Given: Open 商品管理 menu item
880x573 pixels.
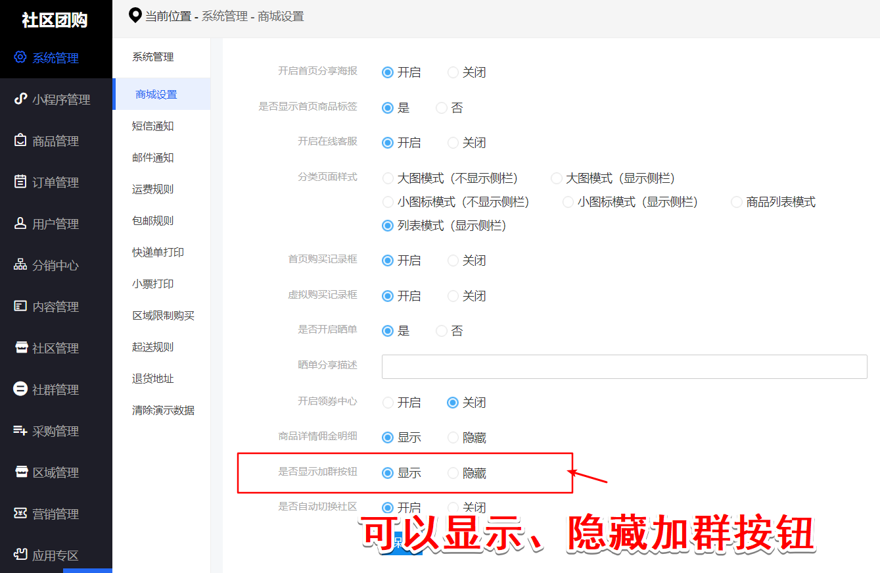Looking at the screenshot, I should 56,141.
